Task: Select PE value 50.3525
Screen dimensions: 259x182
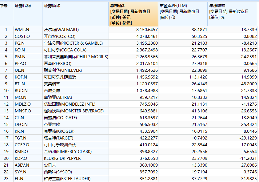Action: pyautogui.click(x=199, y=37)
